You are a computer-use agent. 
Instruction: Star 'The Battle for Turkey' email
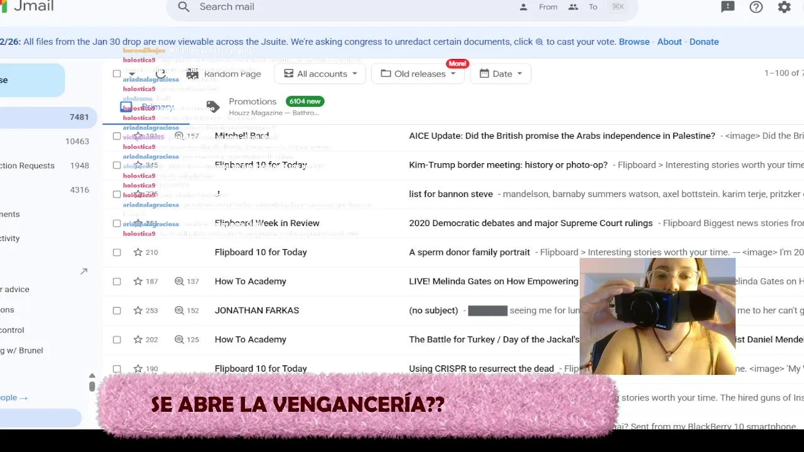pyautogui.click(x=138, y=340)
